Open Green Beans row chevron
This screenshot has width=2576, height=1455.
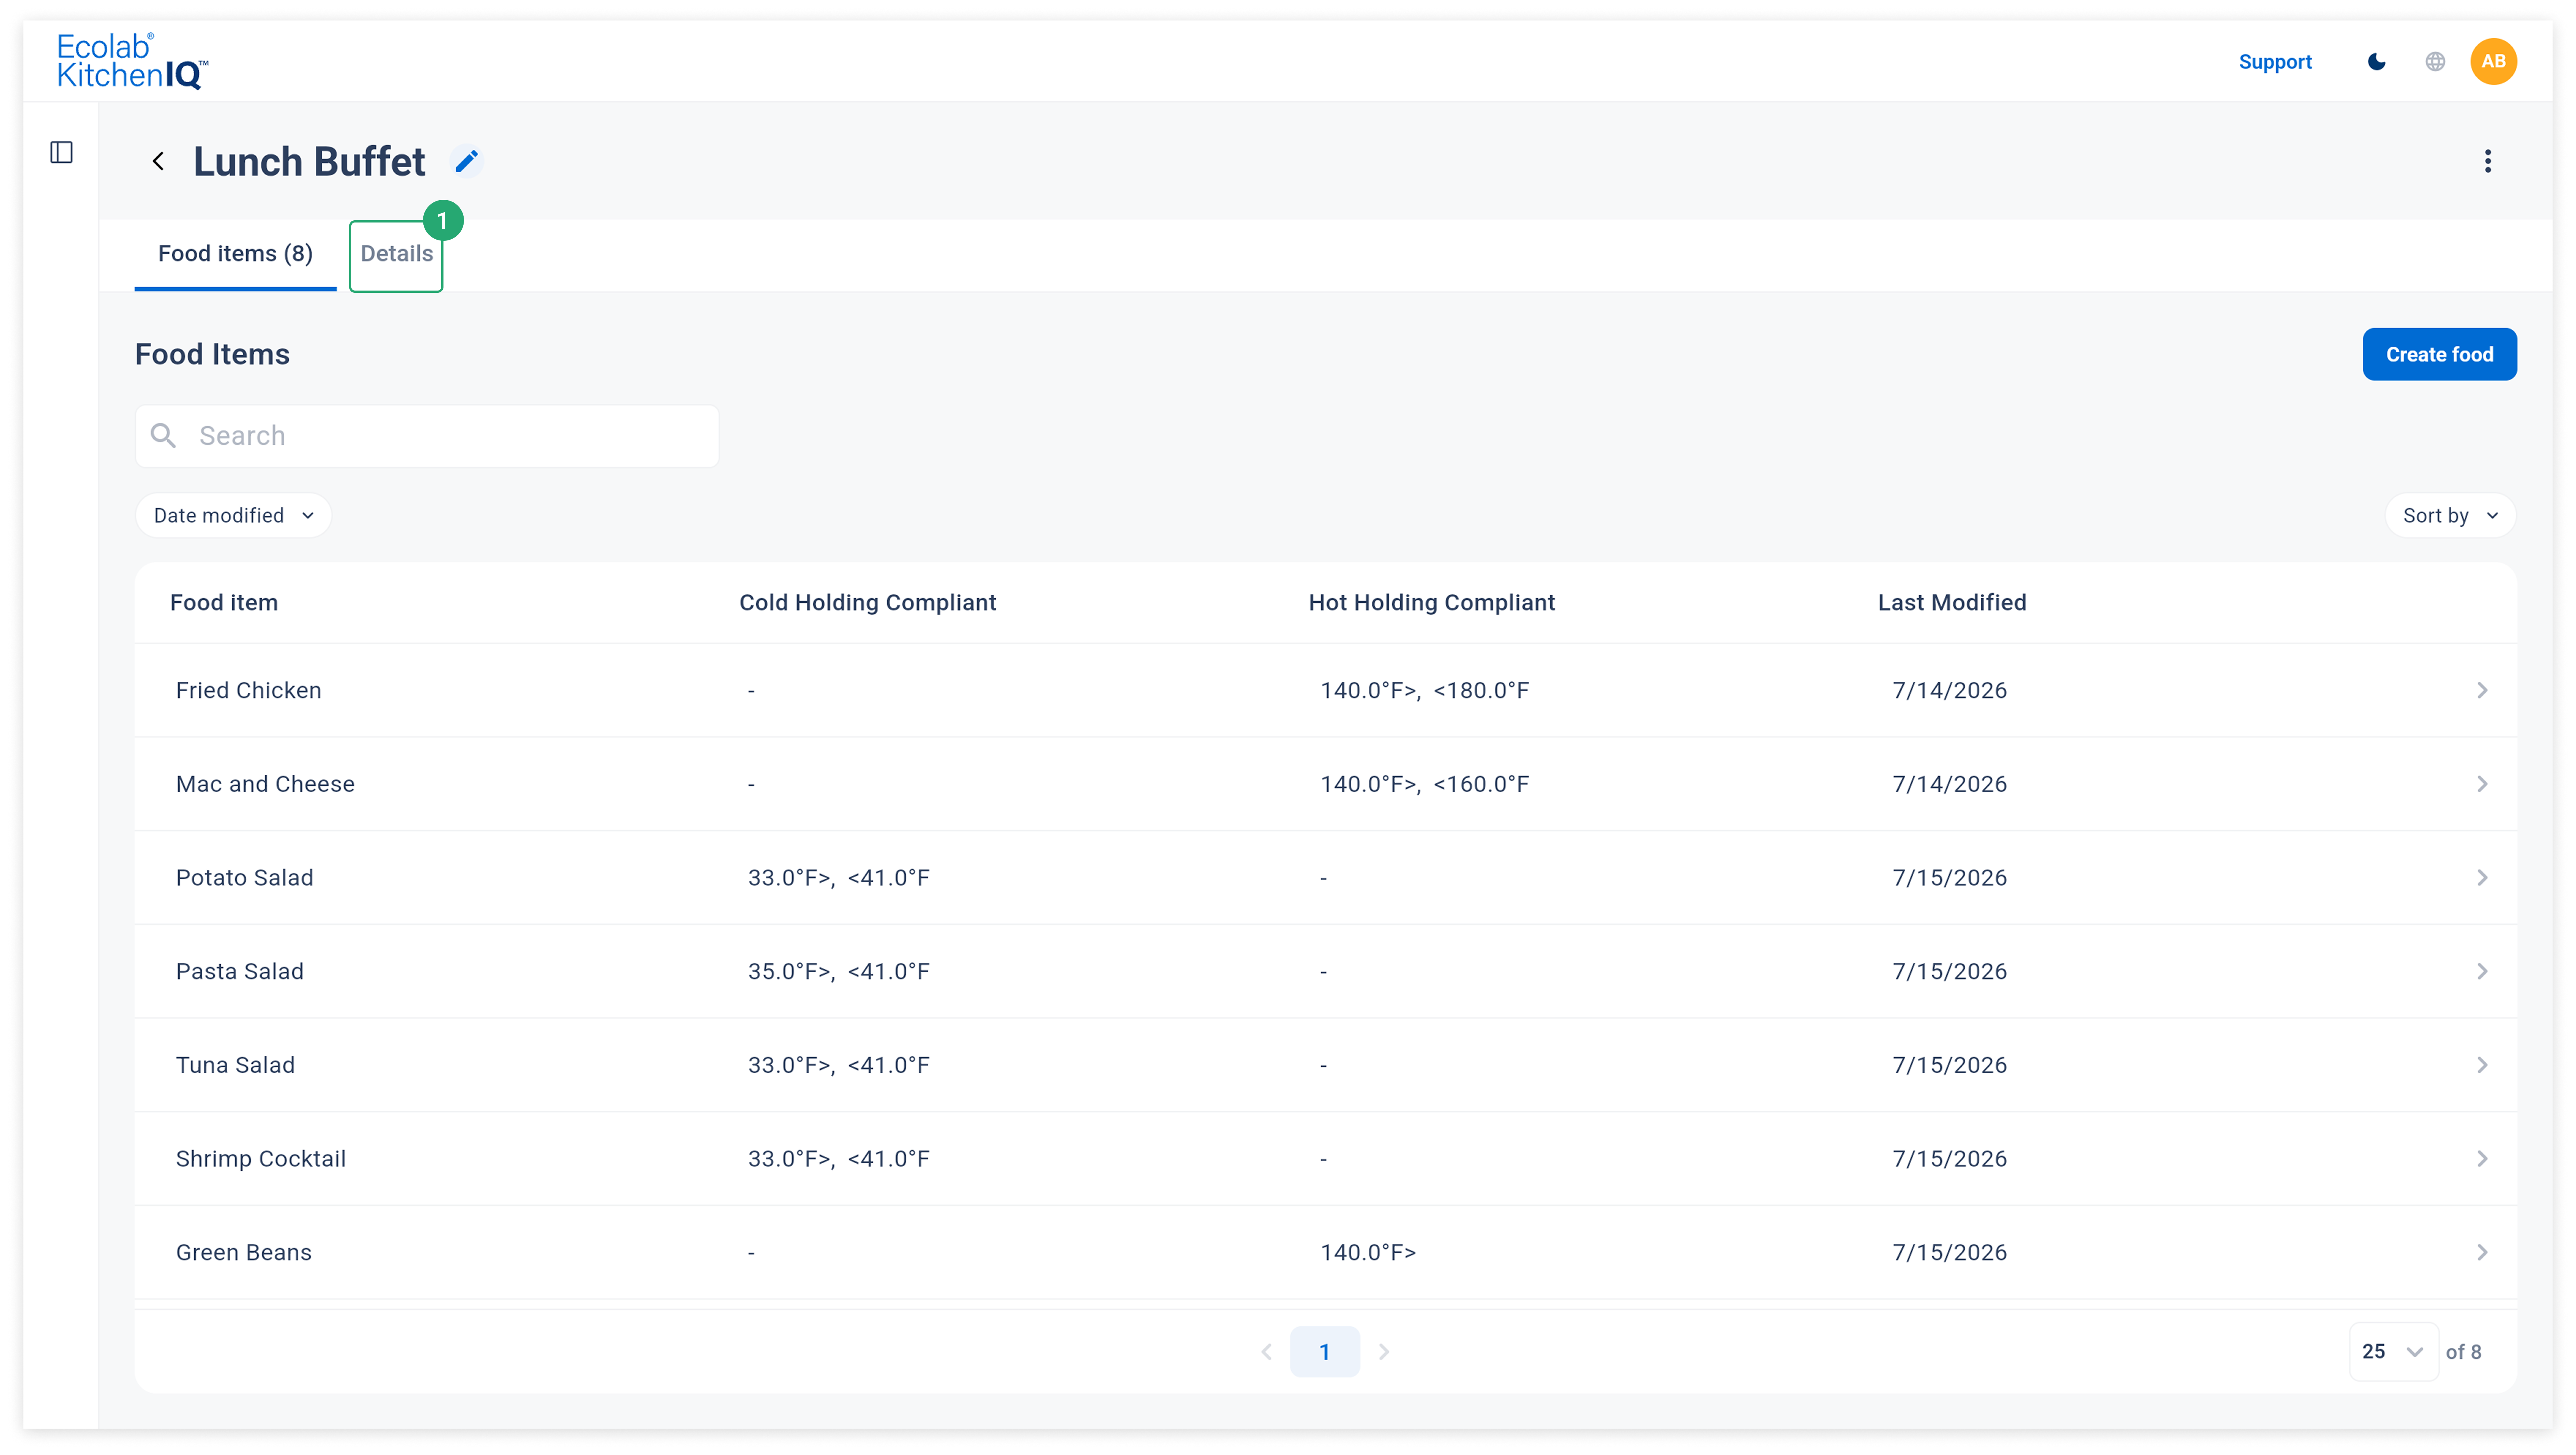pos(2482,1252)
